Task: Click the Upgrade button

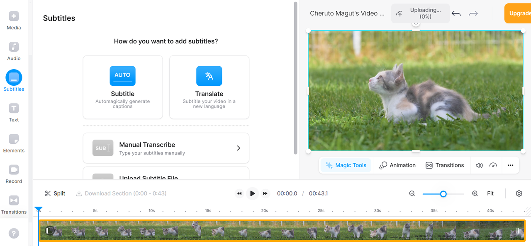Action: click(518, 13)
